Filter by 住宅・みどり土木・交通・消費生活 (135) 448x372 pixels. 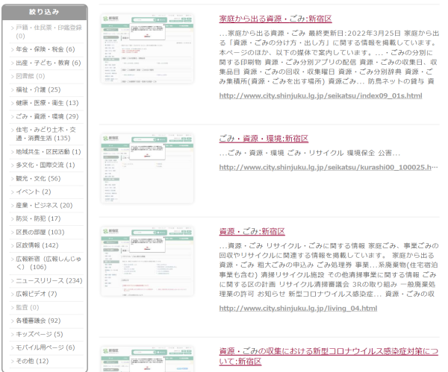tap(46, 133)
